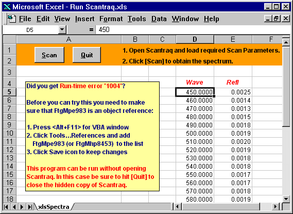Click the red Refl column heading
Image resolution: width=293 pixels, height=214 pixels.
tap(233, 83)
